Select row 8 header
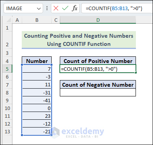 (7, 93)
